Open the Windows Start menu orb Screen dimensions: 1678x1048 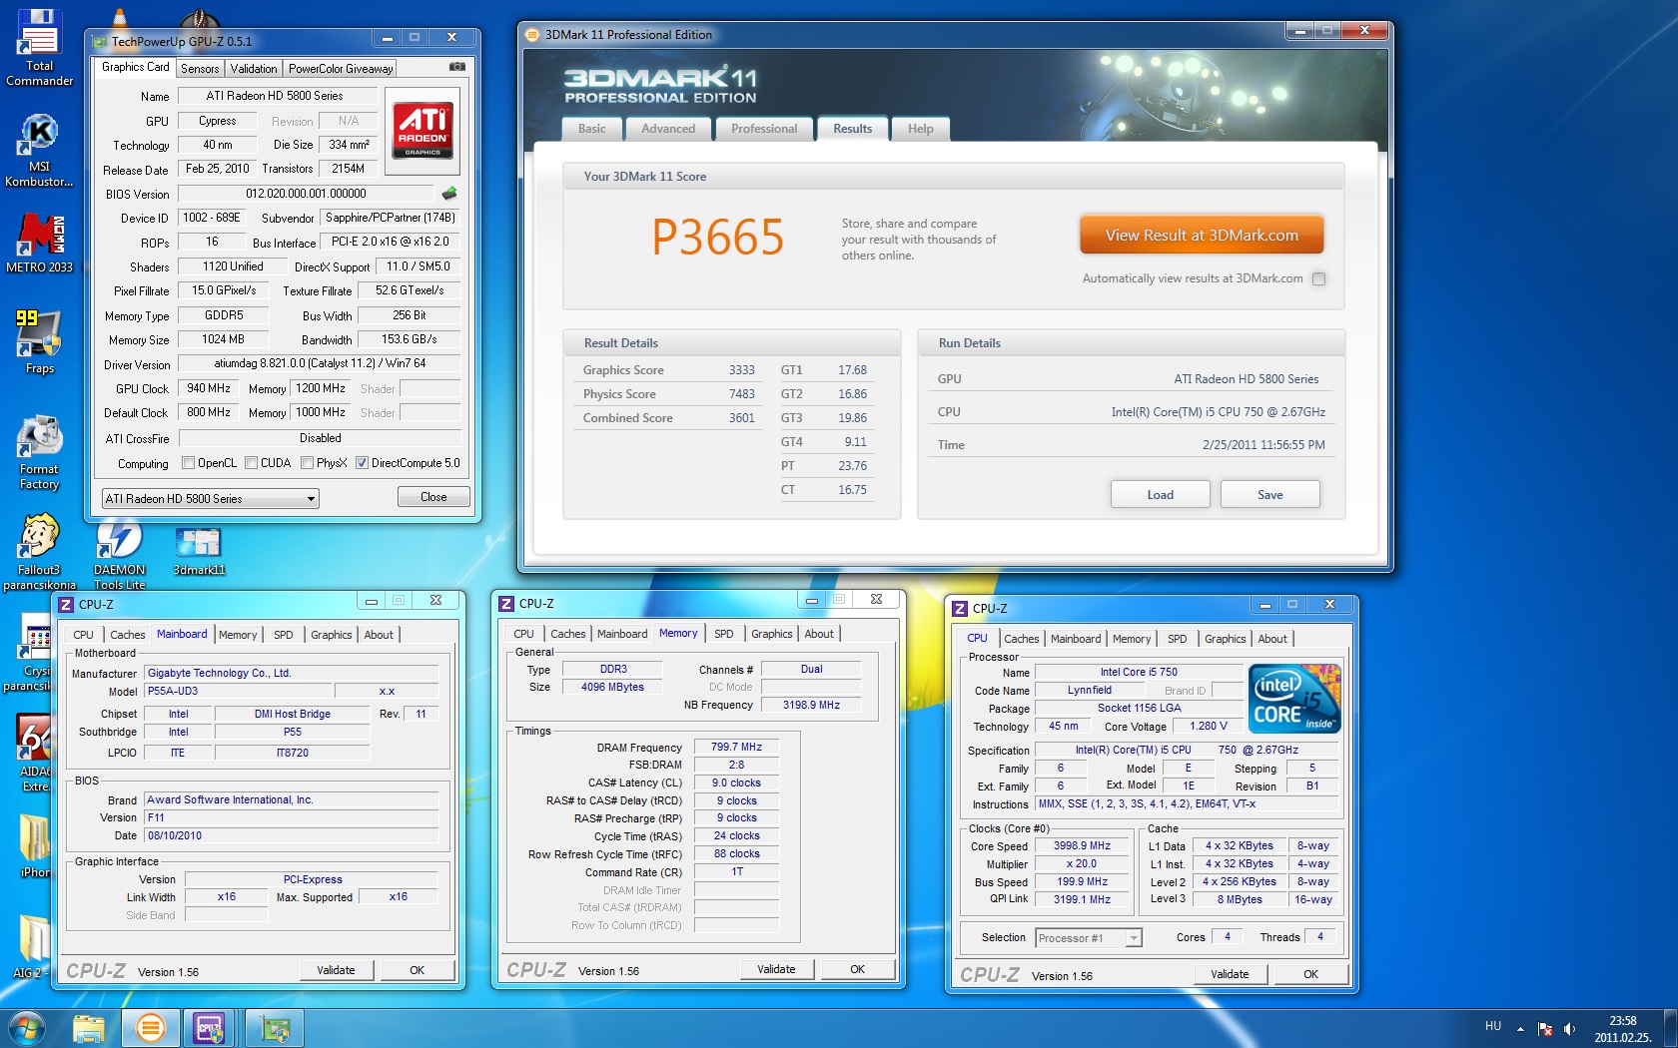point(27,1028)
